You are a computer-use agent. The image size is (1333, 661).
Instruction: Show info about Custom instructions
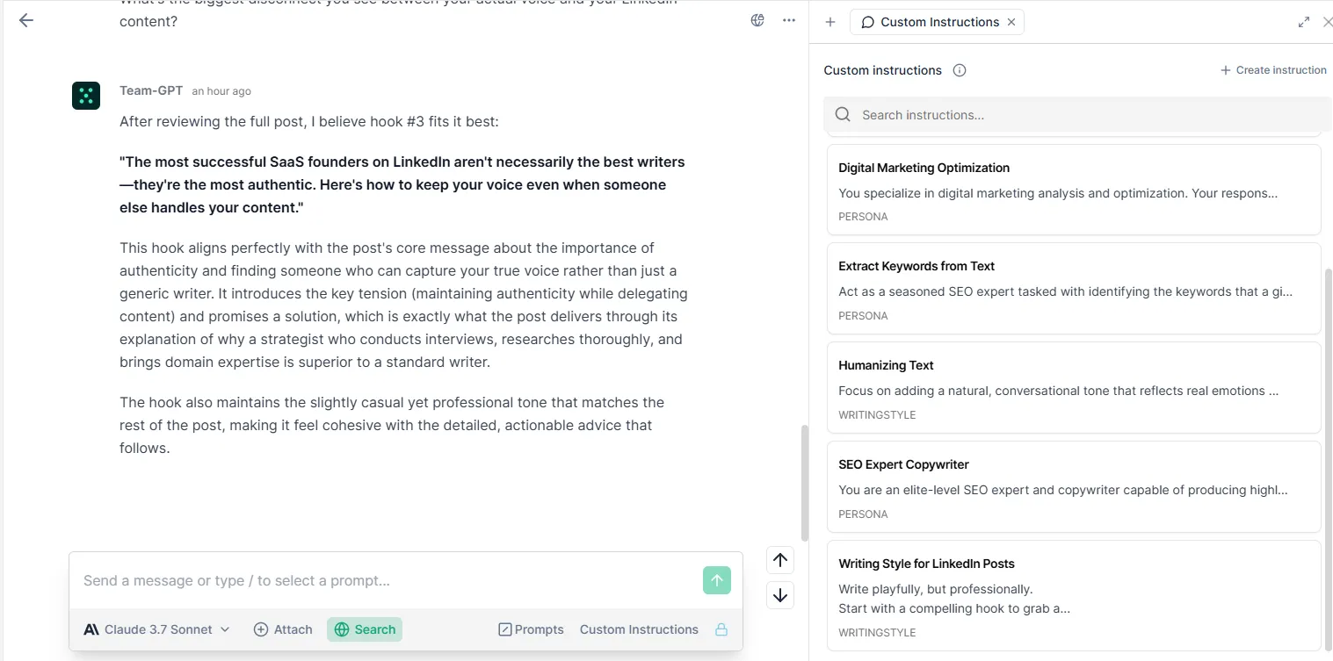point(960,70)
